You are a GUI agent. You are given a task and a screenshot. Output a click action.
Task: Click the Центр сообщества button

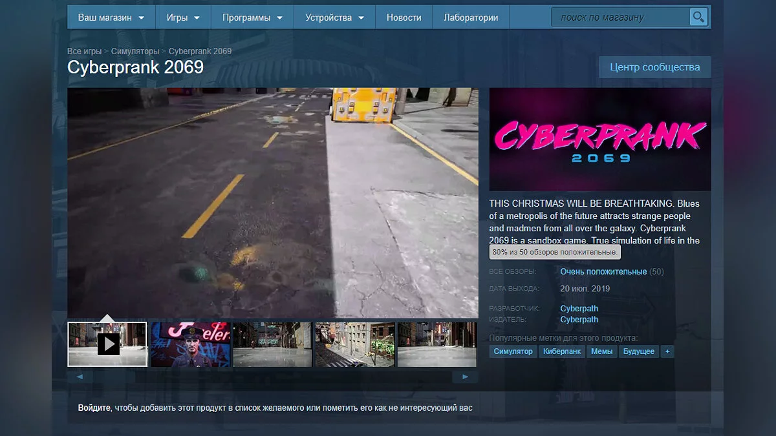pyautogui.click(x=654, y=67)
